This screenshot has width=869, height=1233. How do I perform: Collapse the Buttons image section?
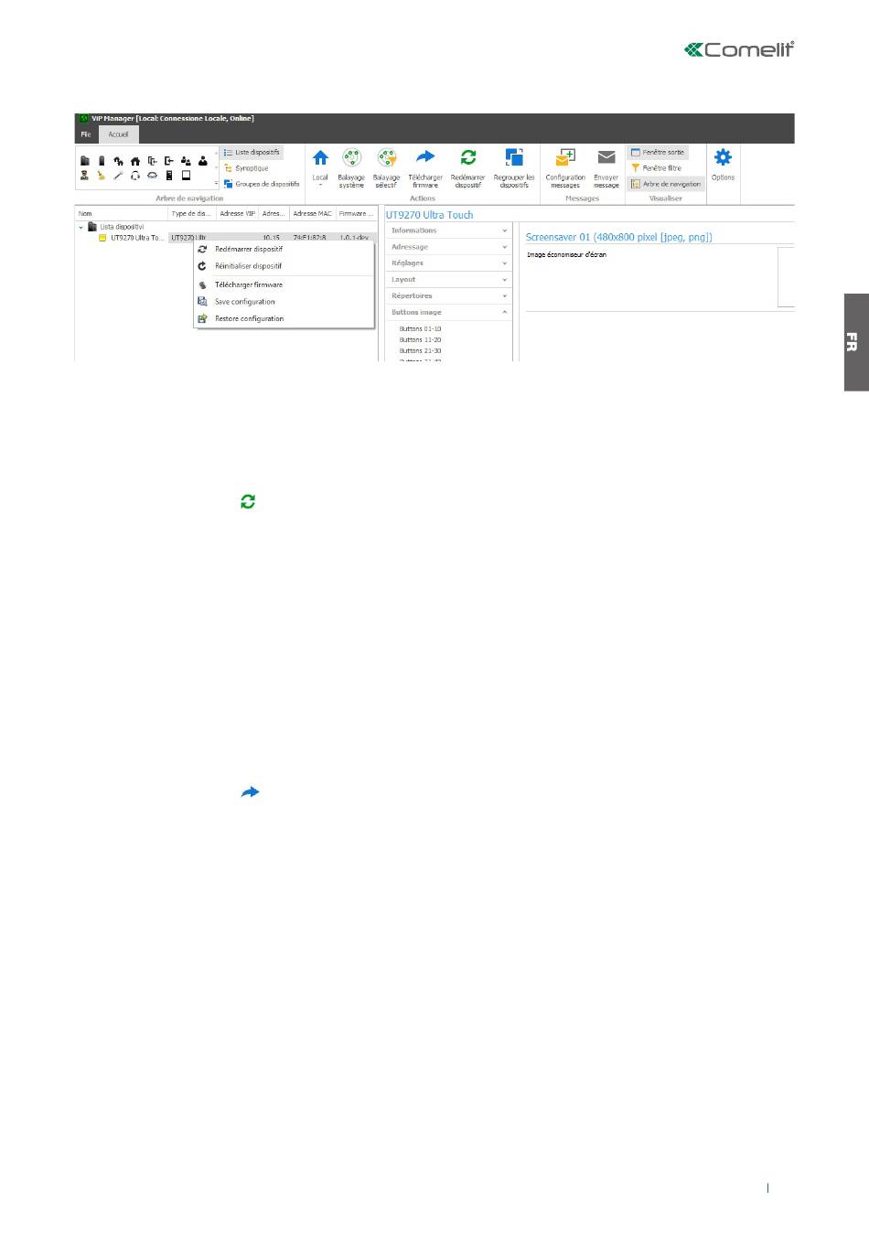click(x=448, y=313)
